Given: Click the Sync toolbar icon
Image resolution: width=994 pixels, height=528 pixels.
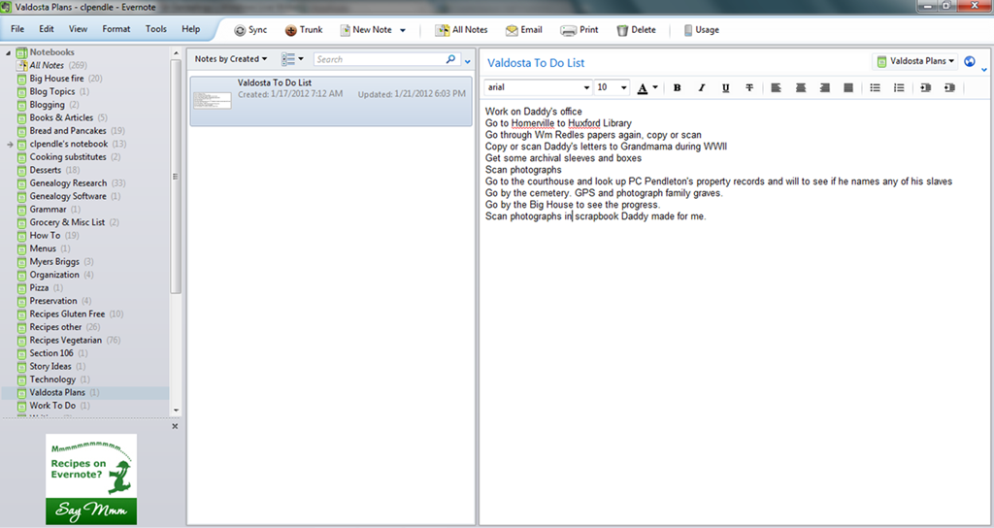Looking at the screenshot, I should coord(241,30).
